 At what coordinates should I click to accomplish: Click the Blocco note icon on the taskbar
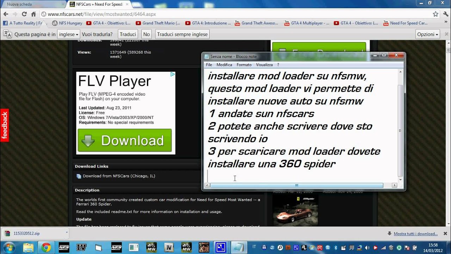click(x=239, y=247)
